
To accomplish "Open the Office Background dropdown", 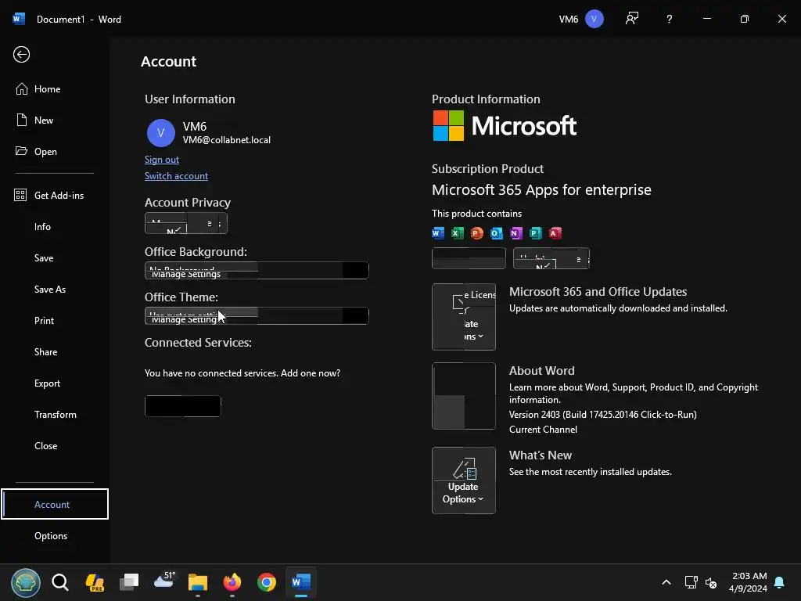I will click(x=257, y=270).
